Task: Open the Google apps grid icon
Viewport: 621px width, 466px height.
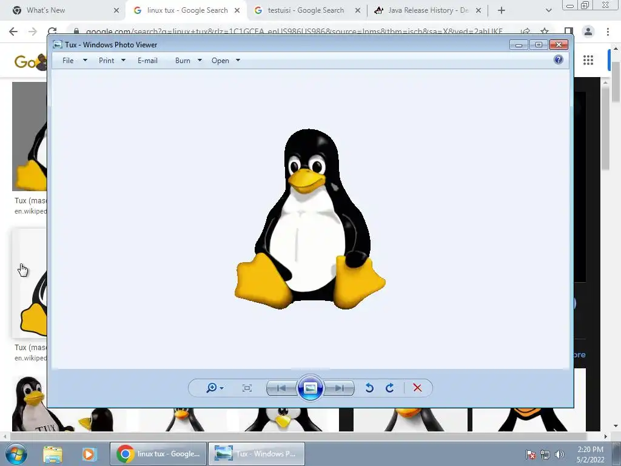Action: pyautogui.click(x=588, y=60)
